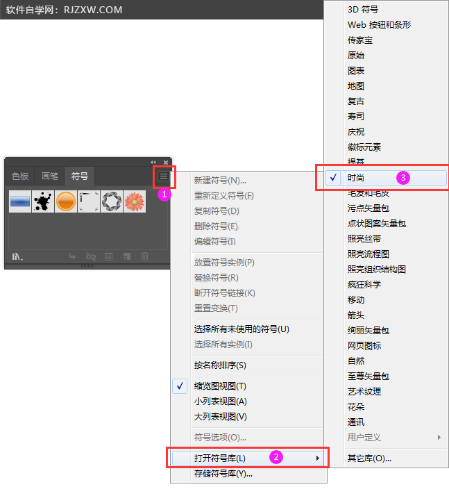Click the Break Link to Symbol icon
The image size is (449, 496).
(91, 256)
